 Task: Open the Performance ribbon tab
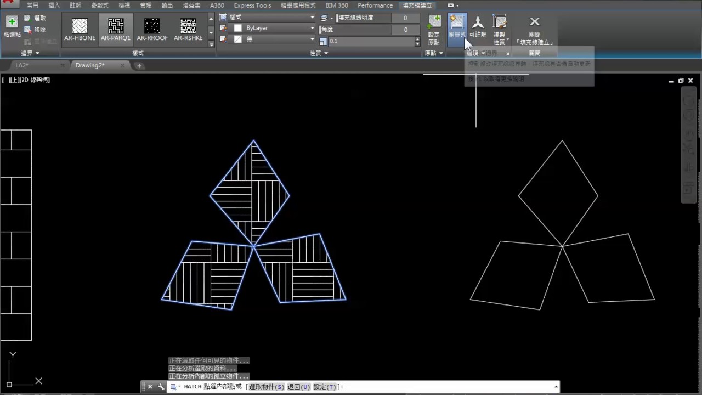coord(375,5)
